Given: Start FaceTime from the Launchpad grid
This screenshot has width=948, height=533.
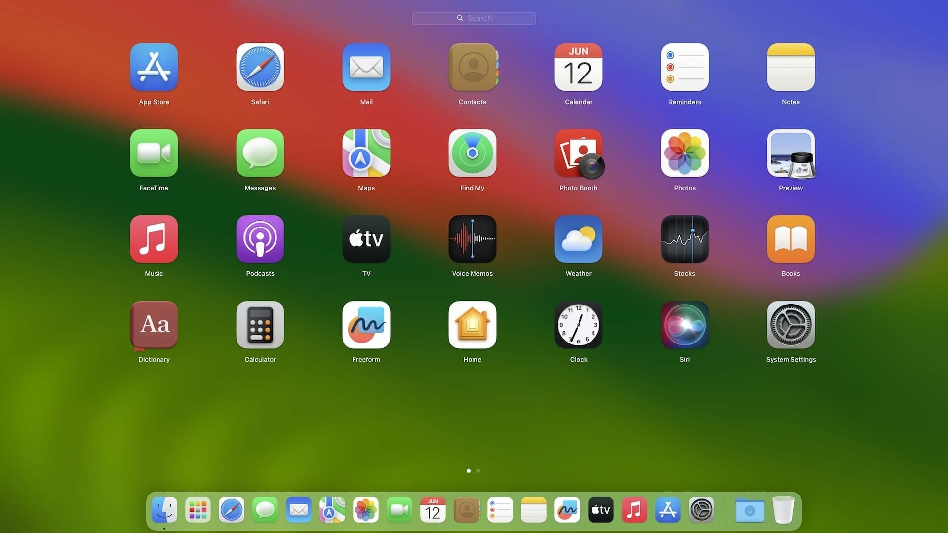Looking at the screenshot, I should coord(154,153).
